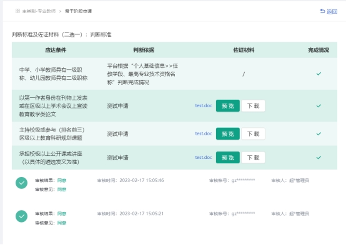Image resolution: width=346 pixels, height=245 pixels.
Task: Click the completion checkmark for 刊物上发表论文 row
Action: point(319,106)
